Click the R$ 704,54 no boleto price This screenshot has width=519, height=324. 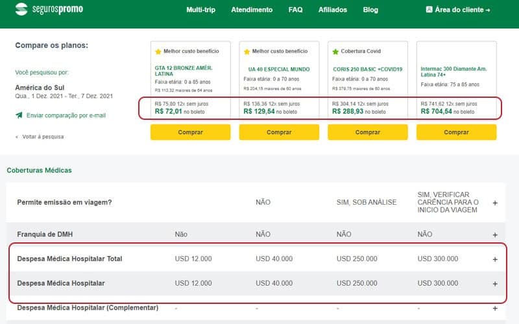tap(448, 111)
